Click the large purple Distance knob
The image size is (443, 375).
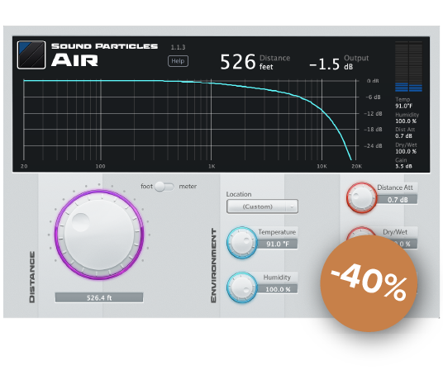click(x=99, y=235)
